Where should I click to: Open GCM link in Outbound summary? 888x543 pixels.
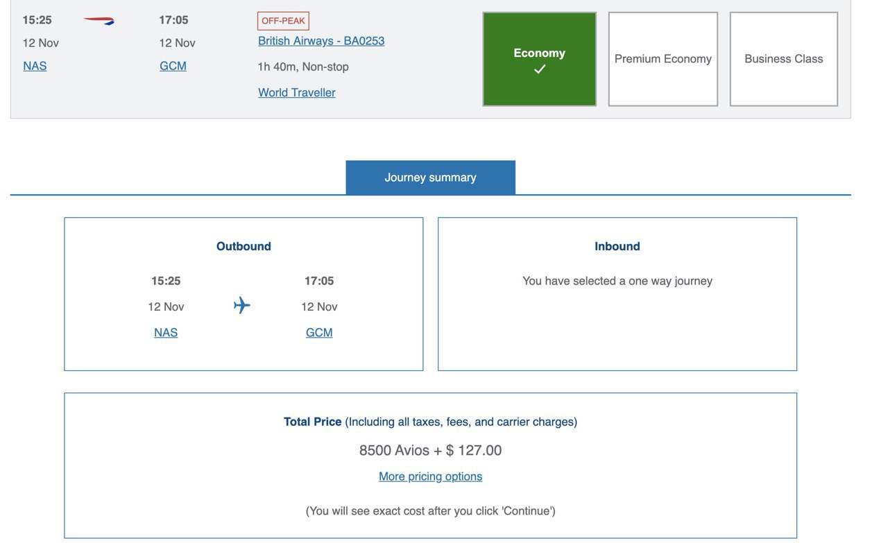click(x=319, y=333)
